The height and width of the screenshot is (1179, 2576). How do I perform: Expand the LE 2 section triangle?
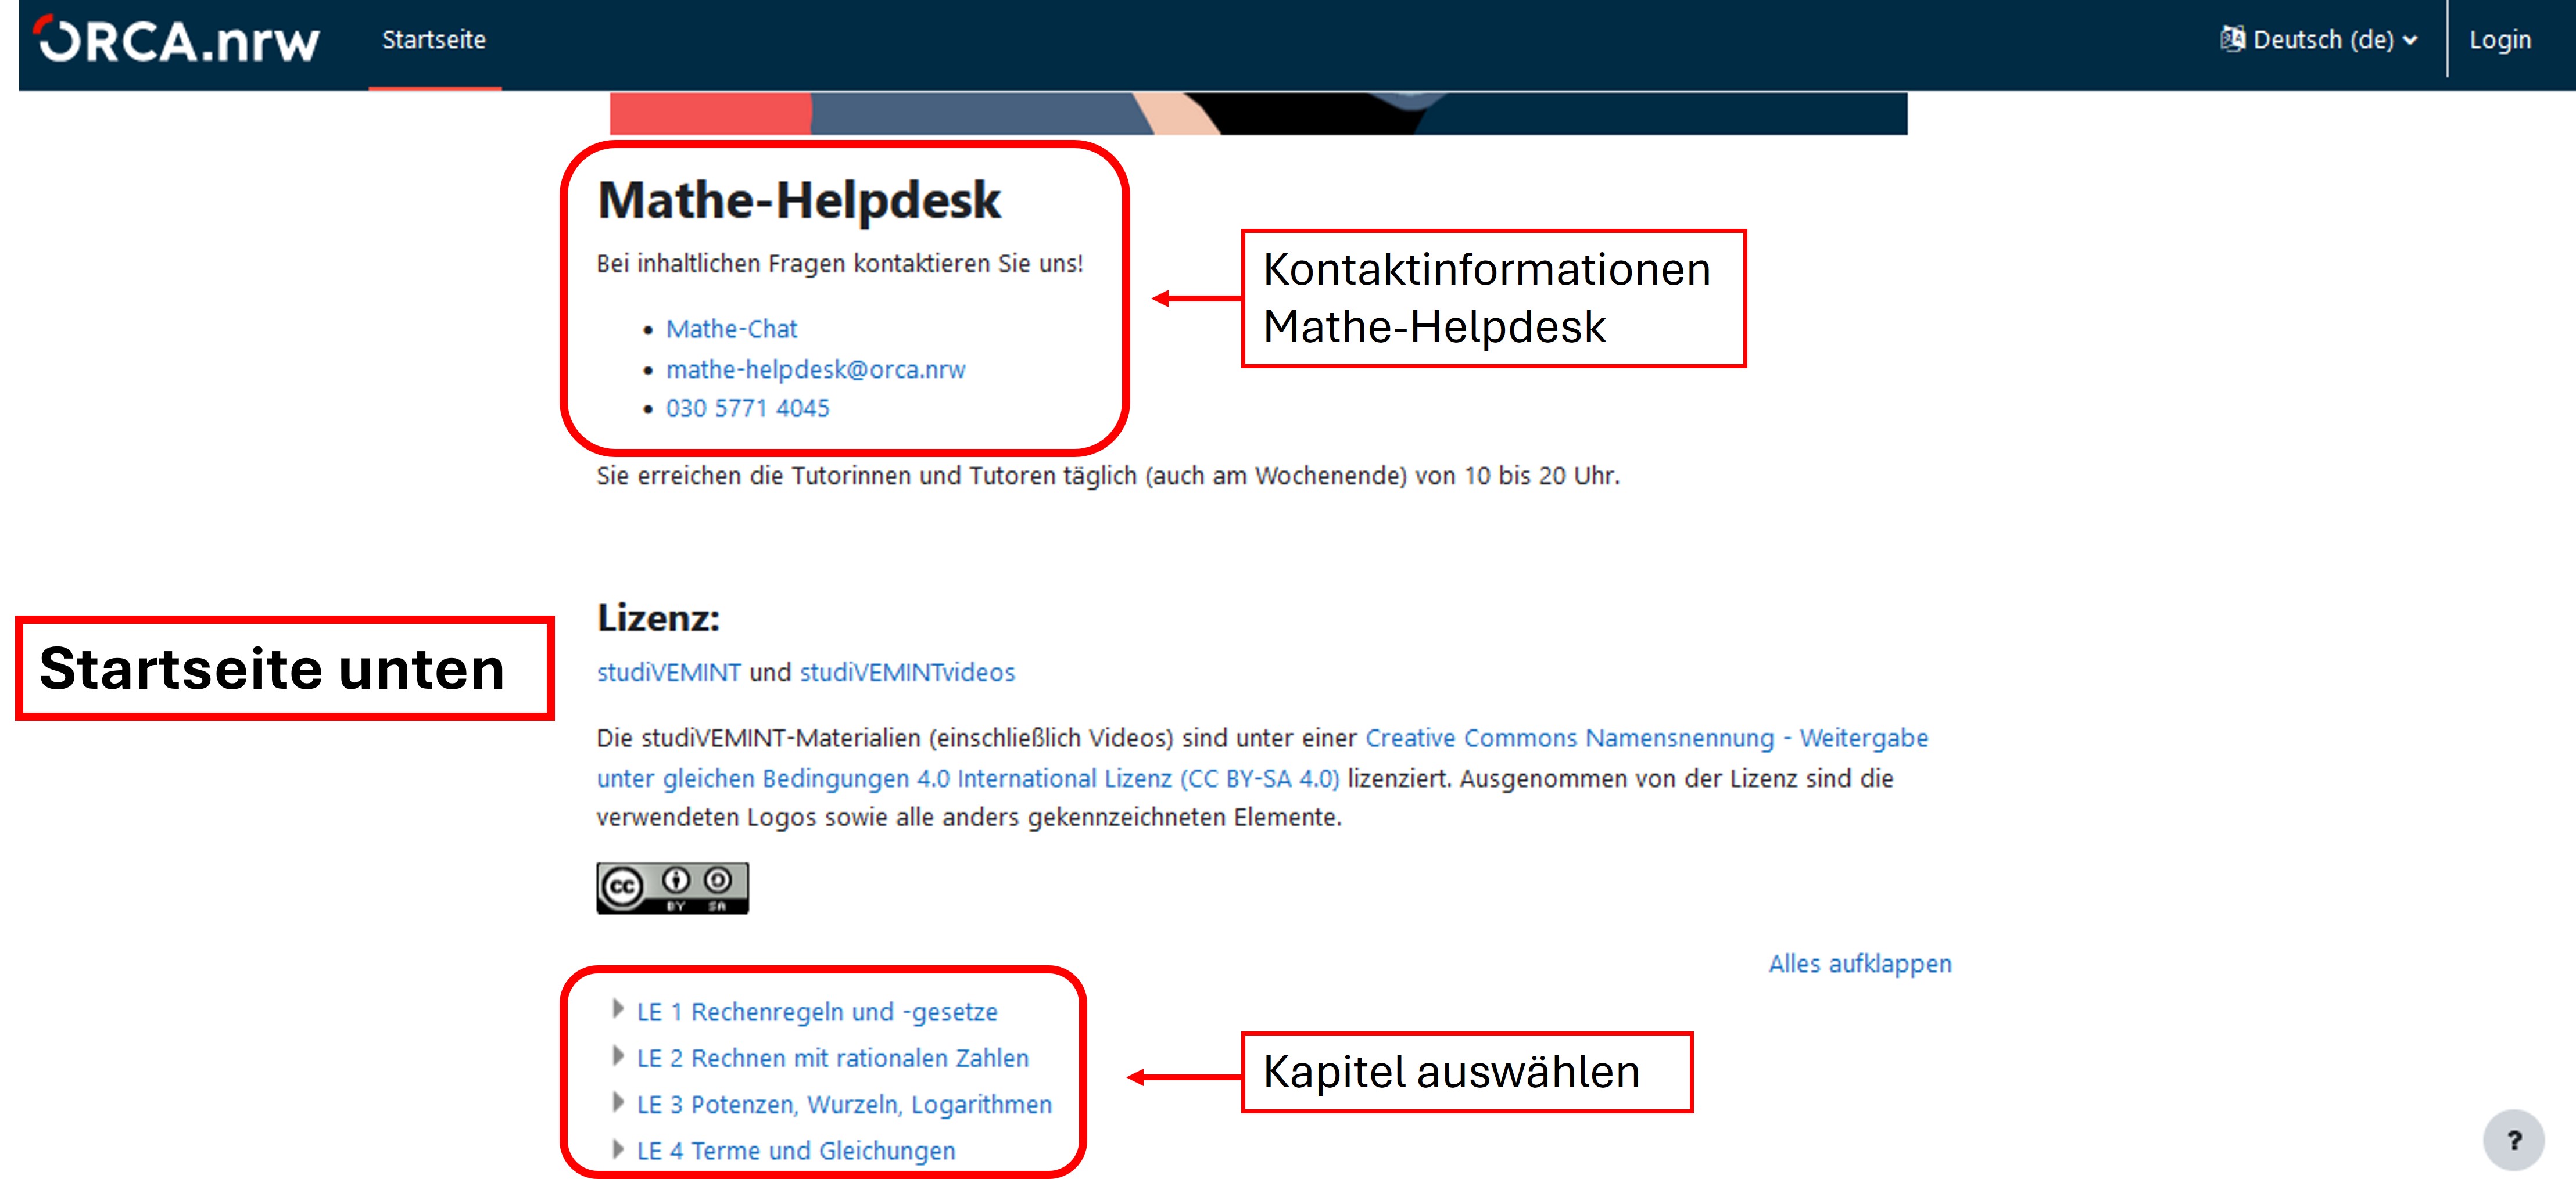pyautogui.click(x=618, y=1056)
